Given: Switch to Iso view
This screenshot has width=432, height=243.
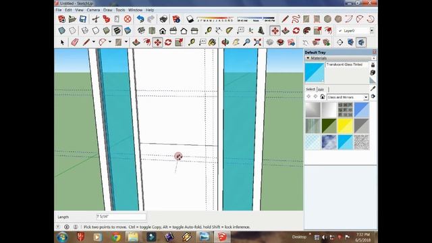Looking at the screenshot, I should click(x=141, y=30).
